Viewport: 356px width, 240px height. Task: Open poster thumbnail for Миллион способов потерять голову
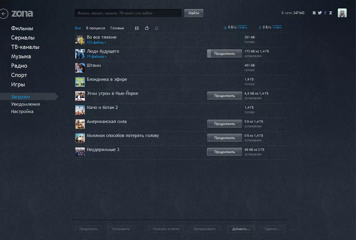(80, 138)
